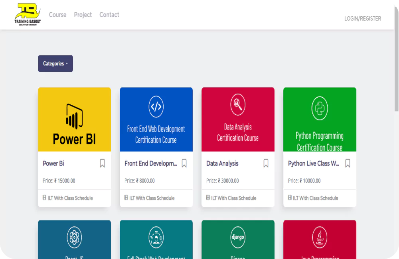Click schedule icon on Power Bi card
The height and width of the screenshot is (259, 399).
coord(44,198)
